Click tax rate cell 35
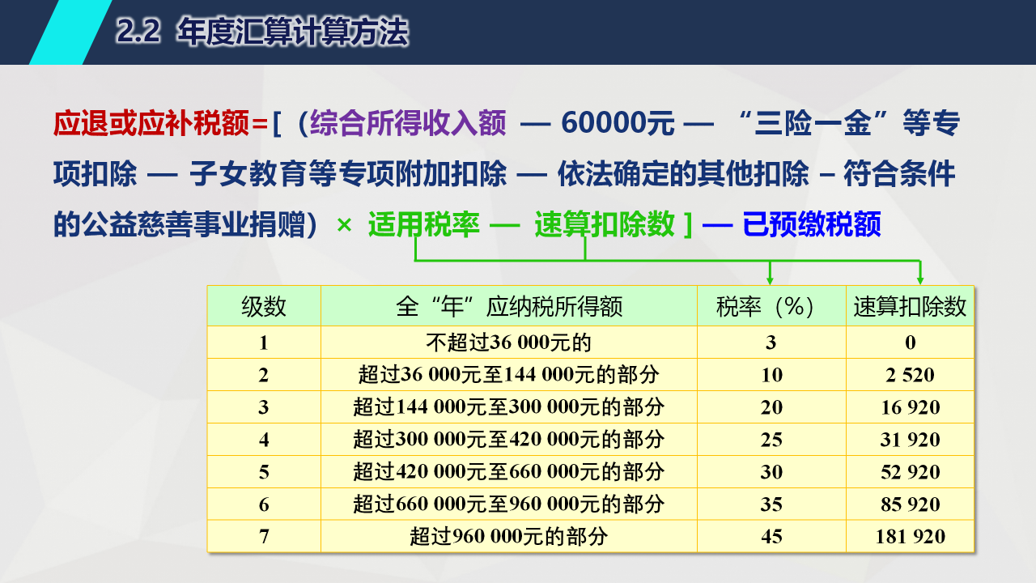The height and width of the screenshot is (583, 1036). pos(772,504)
